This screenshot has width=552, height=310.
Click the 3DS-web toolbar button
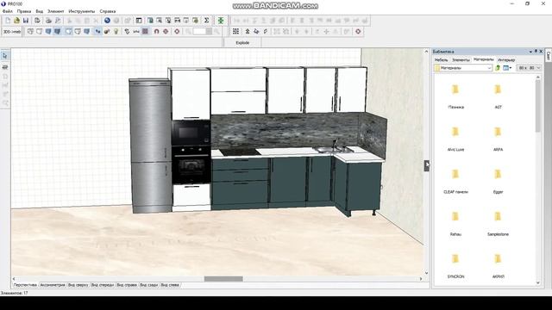12,32
